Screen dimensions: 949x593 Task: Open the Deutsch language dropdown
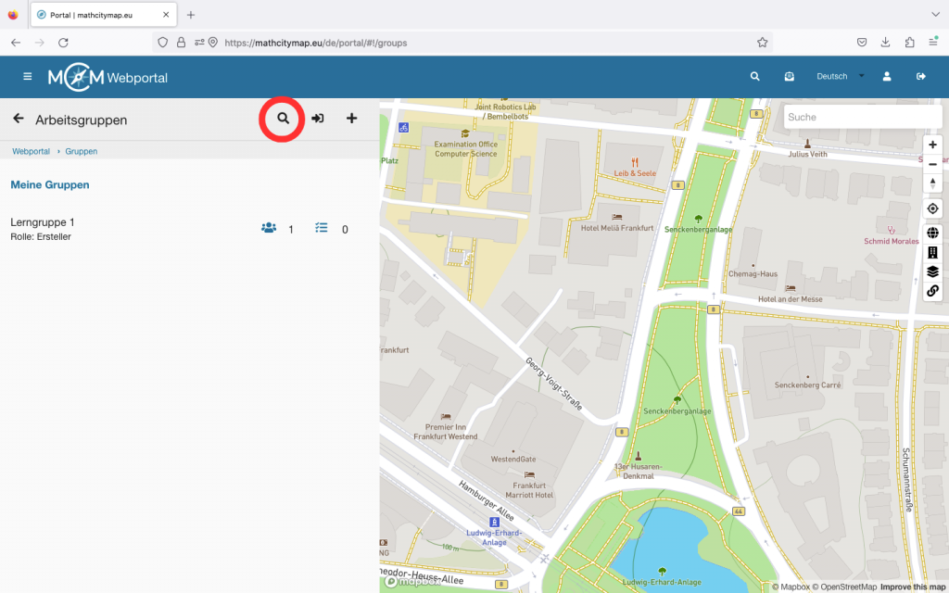coord(840,77)
